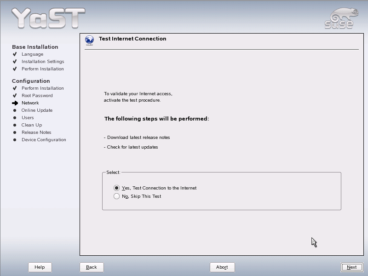Click the checkmark beside Installation Settings
This screenshot has height=276, width=368.
(x=15, y=62)
